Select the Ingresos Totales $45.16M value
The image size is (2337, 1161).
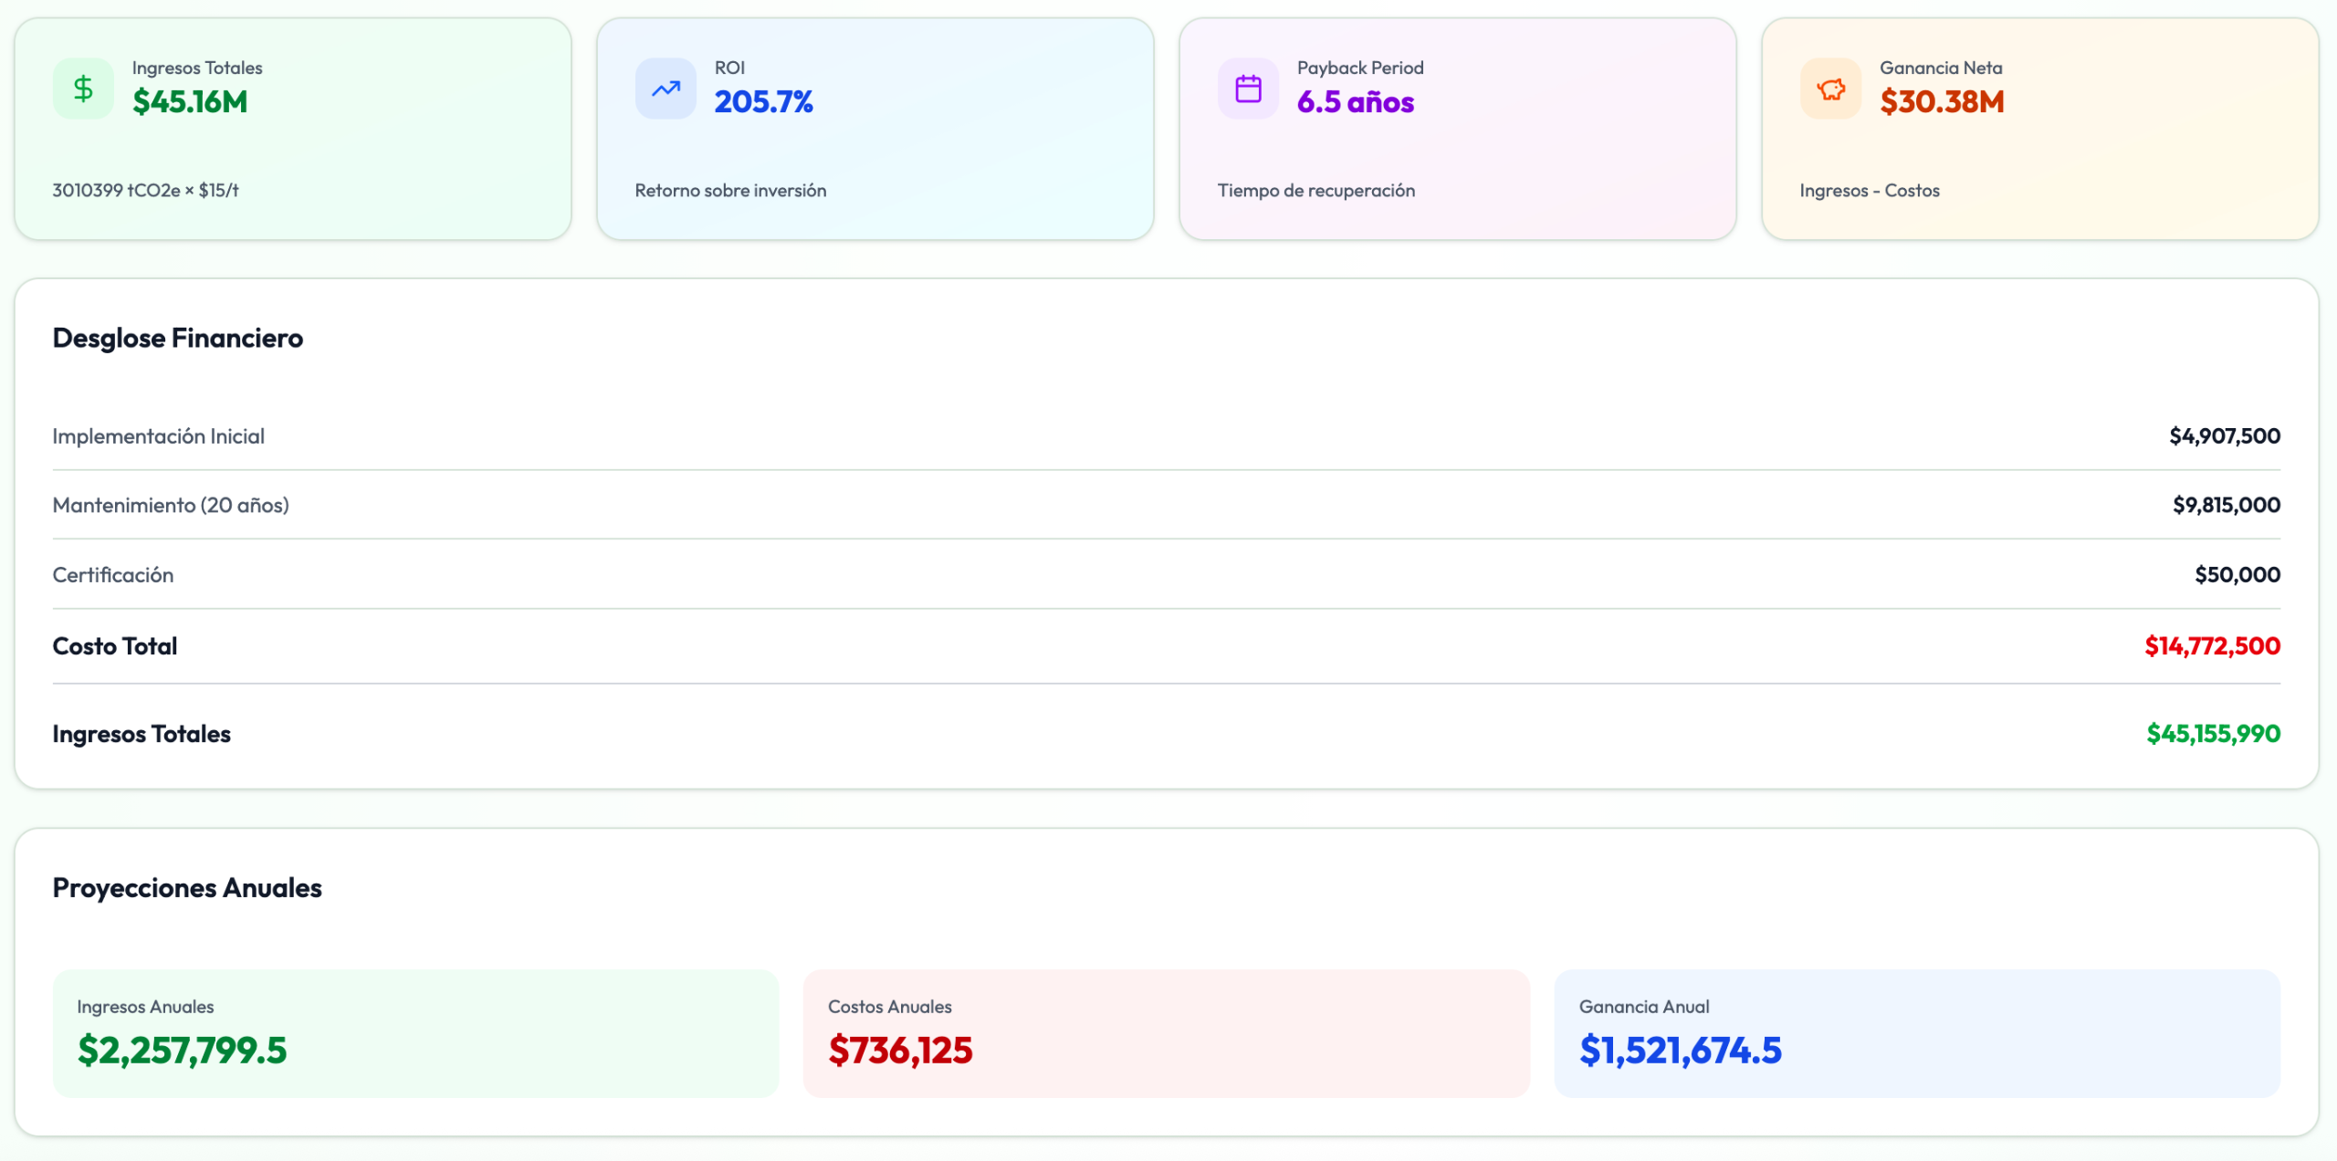click(x=190, y=101)
